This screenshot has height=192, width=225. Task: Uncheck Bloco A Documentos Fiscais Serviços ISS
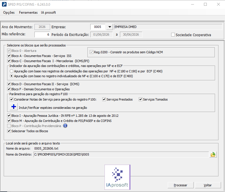[9, 56]
